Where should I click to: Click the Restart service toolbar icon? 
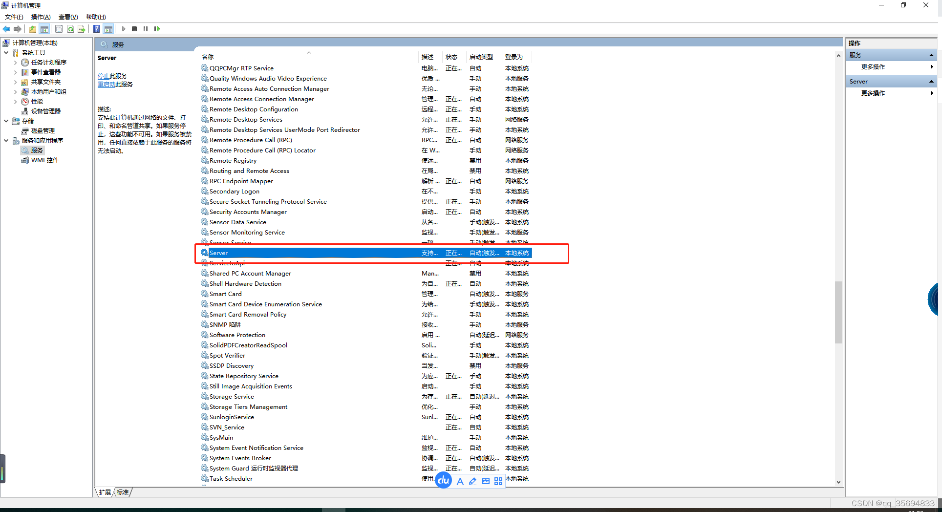[157, 29]
